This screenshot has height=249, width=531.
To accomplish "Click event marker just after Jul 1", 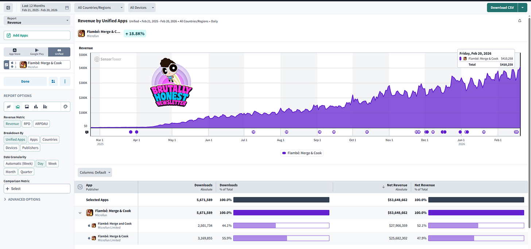I will click(254, 132).
